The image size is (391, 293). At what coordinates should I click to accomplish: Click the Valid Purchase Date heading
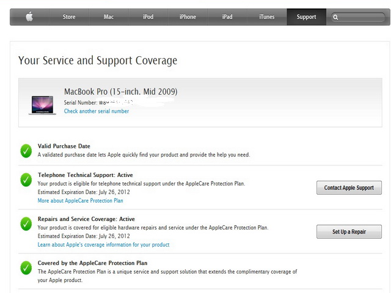pos(64,146)
